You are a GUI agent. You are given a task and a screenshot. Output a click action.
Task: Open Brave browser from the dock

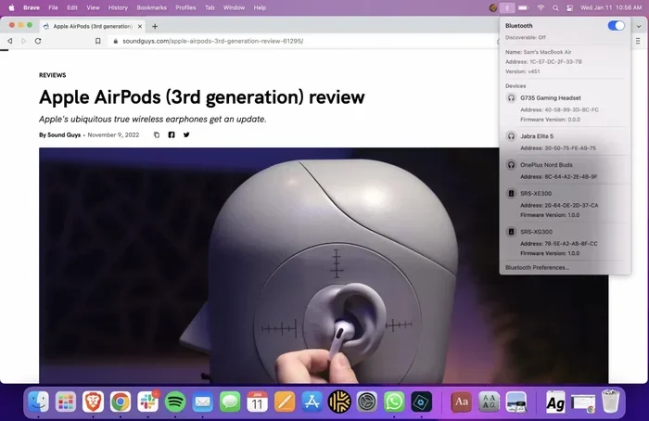(x=93, y=402)
